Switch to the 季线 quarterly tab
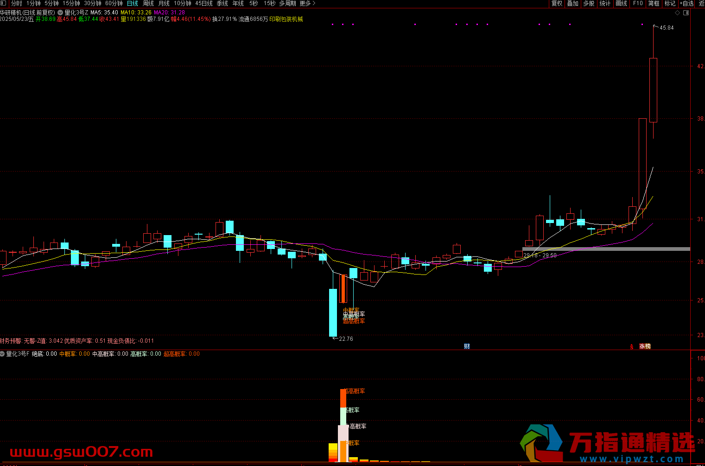Viewport: 705px width, 466px height. pos(222,3)
